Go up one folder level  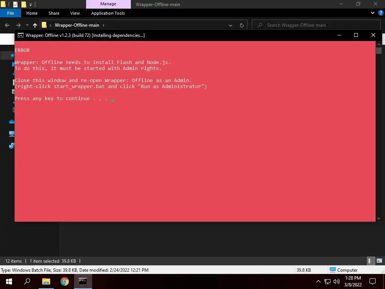[x=35, y=25]
